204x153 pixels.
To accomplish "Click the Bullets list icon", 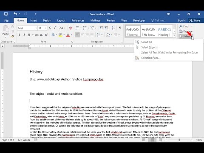I will tap(77, 28).
